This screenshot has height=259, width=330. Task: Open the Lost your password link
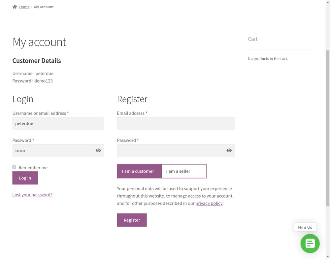pyautogui.click(x=32, y=195)
